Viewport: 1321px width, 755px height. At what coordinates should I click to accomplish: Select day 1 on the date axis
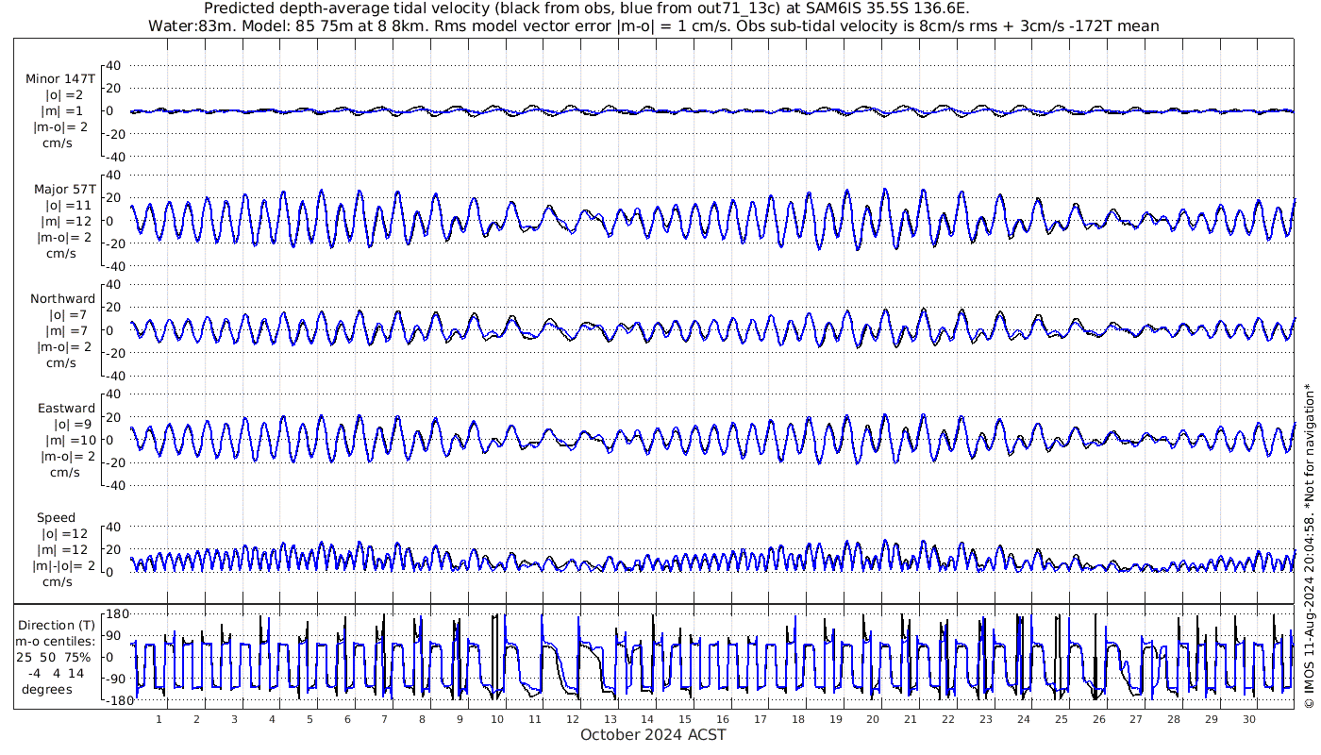159,718
